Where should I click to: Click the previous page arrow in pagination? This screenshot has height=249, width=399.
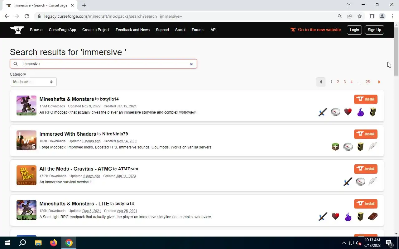320,82
